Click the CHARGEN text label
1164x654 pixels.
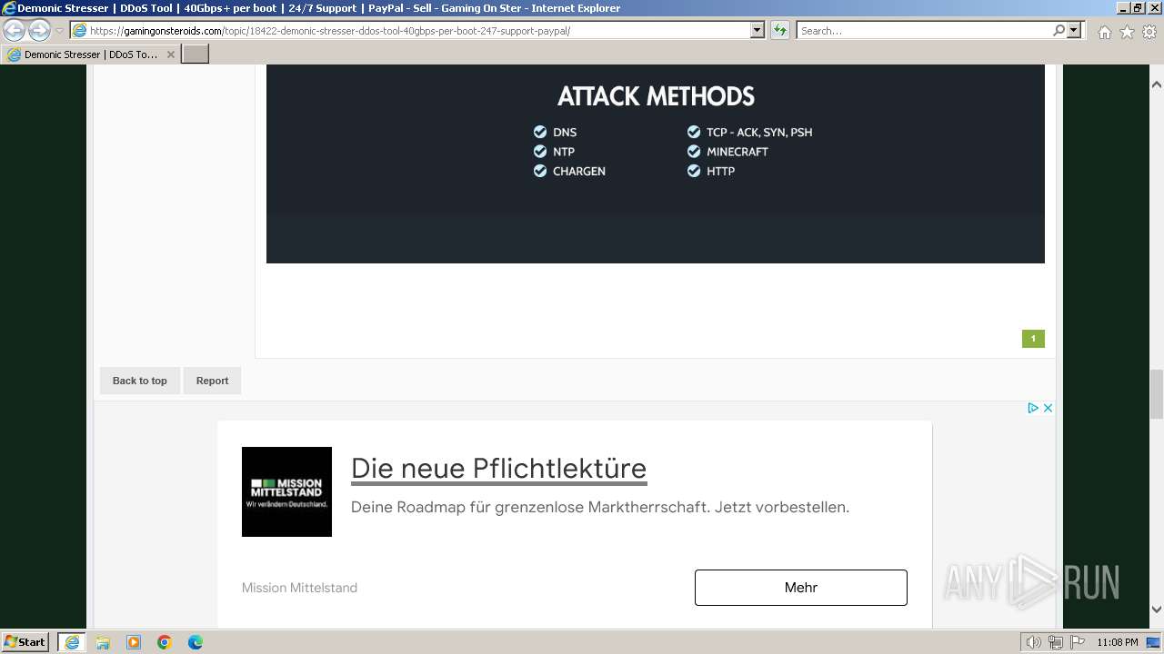click(x=579, y=171)
